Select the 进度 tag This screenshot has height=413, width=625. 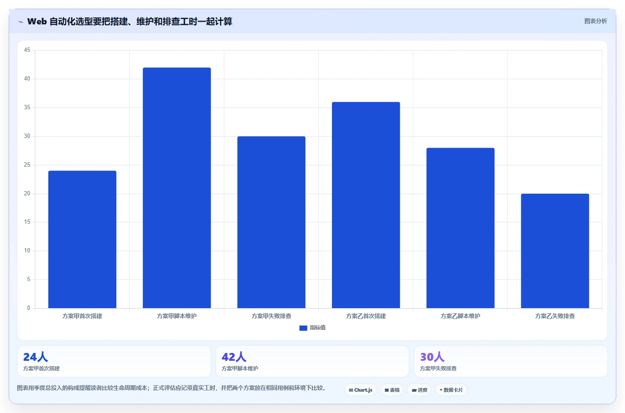(x=419, y=390)
